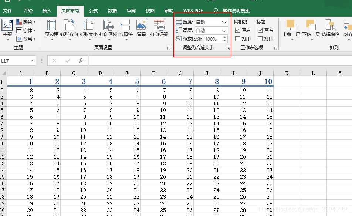Click cell A1 containing 1

pos(20,81)
